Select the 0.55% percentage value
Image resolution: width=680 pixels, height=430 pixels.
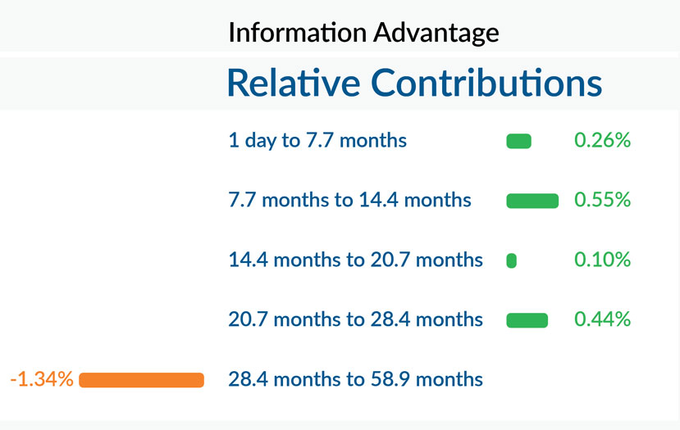602,200
